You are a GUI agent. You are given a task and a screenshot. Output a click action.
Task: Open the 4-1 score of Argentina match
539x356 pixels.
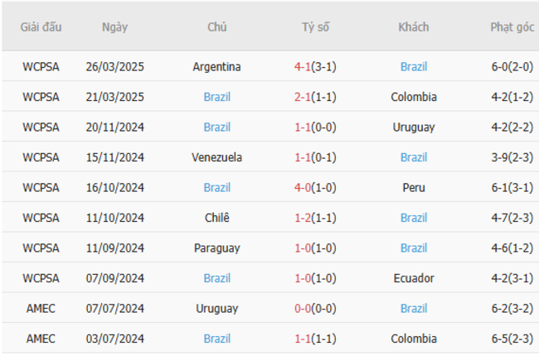[303, 67]
